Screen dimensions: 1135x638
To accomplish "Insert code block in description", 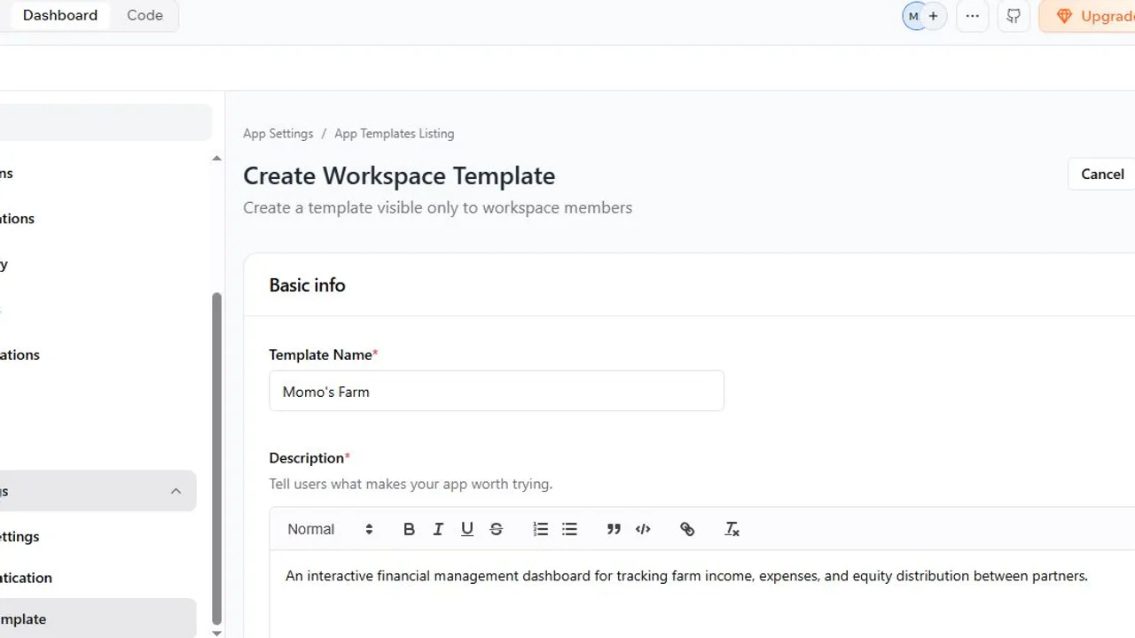I will (x=643, y=529).
